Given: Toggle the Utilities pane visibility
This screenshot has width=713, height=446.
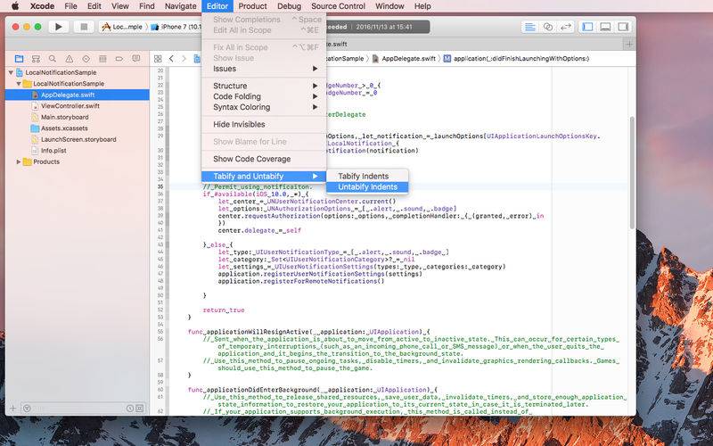Looking at the screenshot, I should [623, 27].
